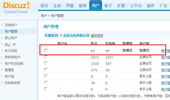The image size is (170, 100).
Task: Open the 帖子 navigation tab
Action: (x=108, y=6)
